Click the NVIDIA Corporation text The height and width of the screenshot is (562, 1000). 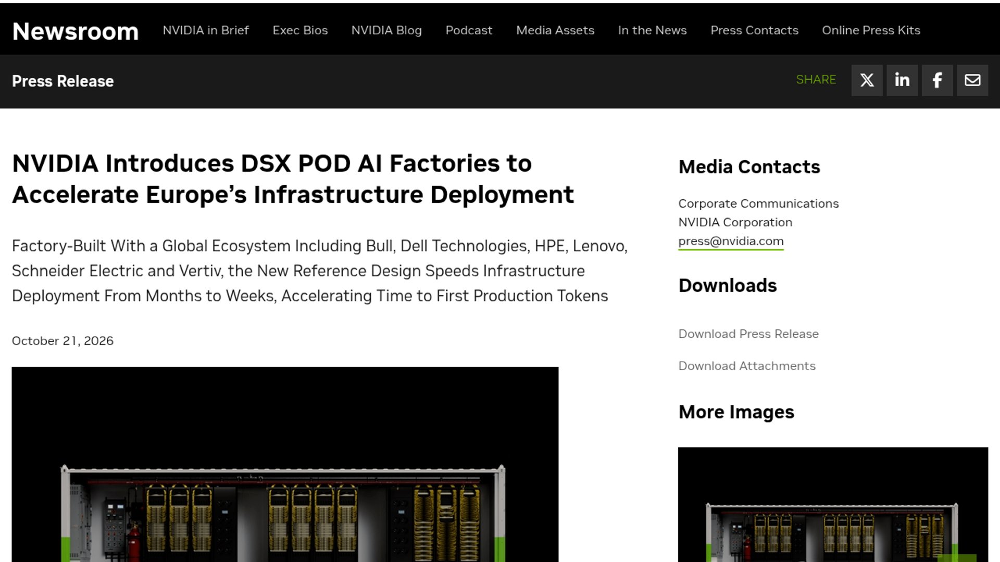click(x=735, y=222)
